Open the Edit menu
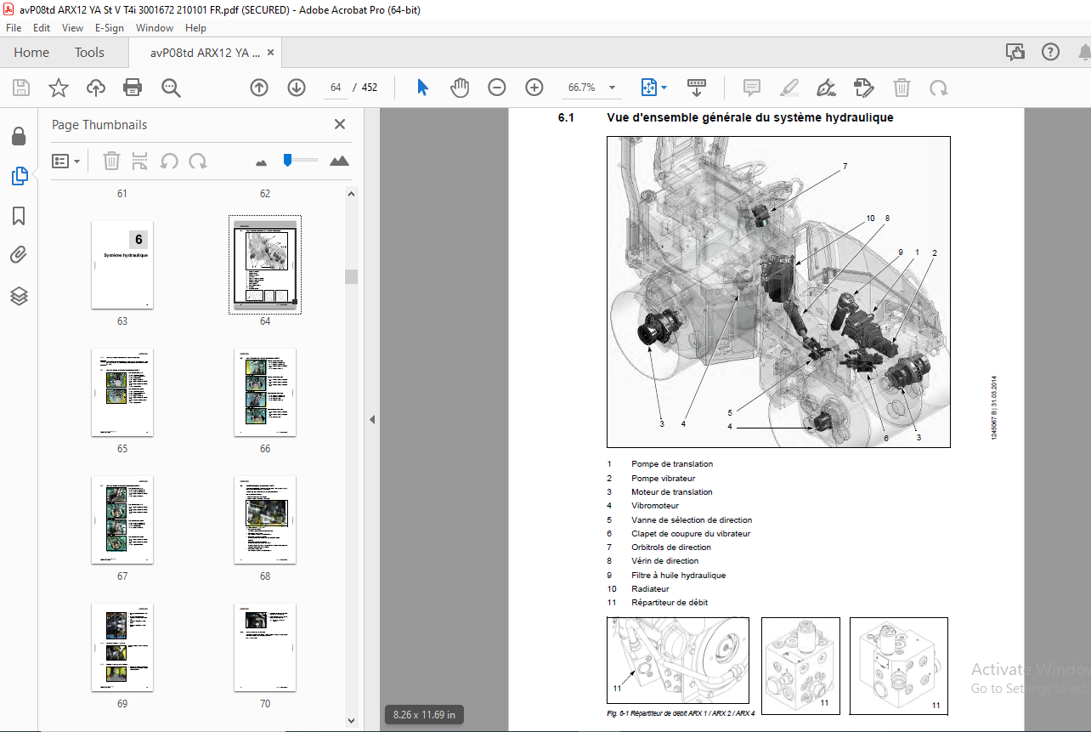Screen dimensions: 1091x732 click(42, 28)
